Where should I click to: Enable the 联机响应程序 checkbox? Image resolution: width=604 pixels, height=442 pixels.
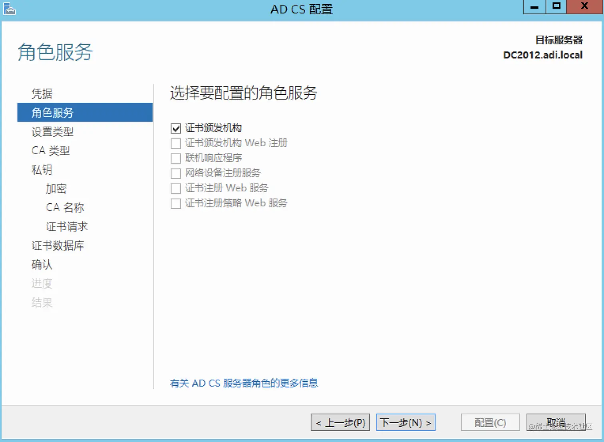pos(176,158)
